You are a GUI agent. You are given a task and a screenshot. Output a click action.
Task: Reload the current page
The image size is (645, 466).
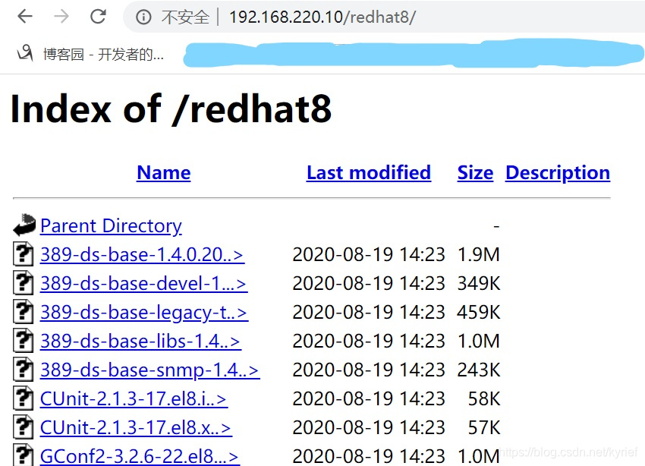tap(99, 17)
